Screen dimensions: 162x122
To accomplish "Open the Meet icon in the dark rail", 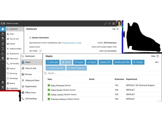I will [3, 44].
